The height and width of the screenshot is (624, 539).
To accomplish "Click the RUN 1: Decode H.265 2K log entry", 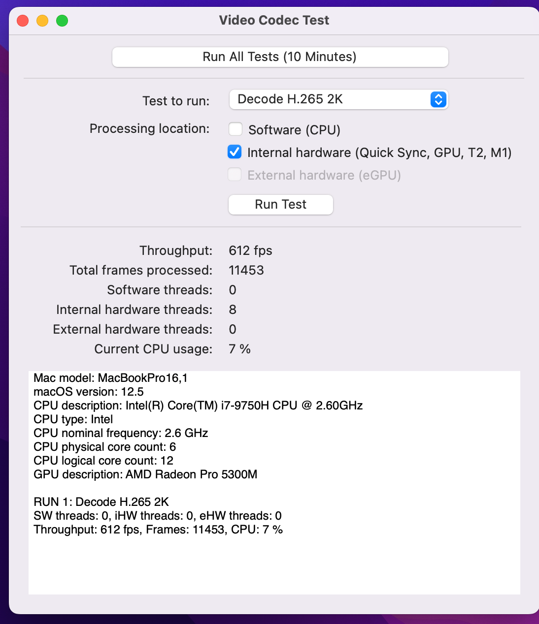I will (x=101, y=502).
